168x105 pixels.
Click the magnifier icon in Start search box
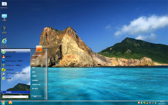27,97
